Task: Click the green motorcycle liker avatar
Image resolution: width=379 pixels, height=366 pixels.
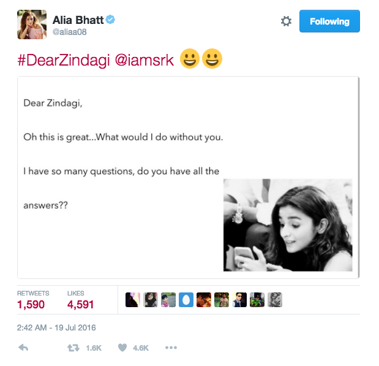Action: [257, 300]
